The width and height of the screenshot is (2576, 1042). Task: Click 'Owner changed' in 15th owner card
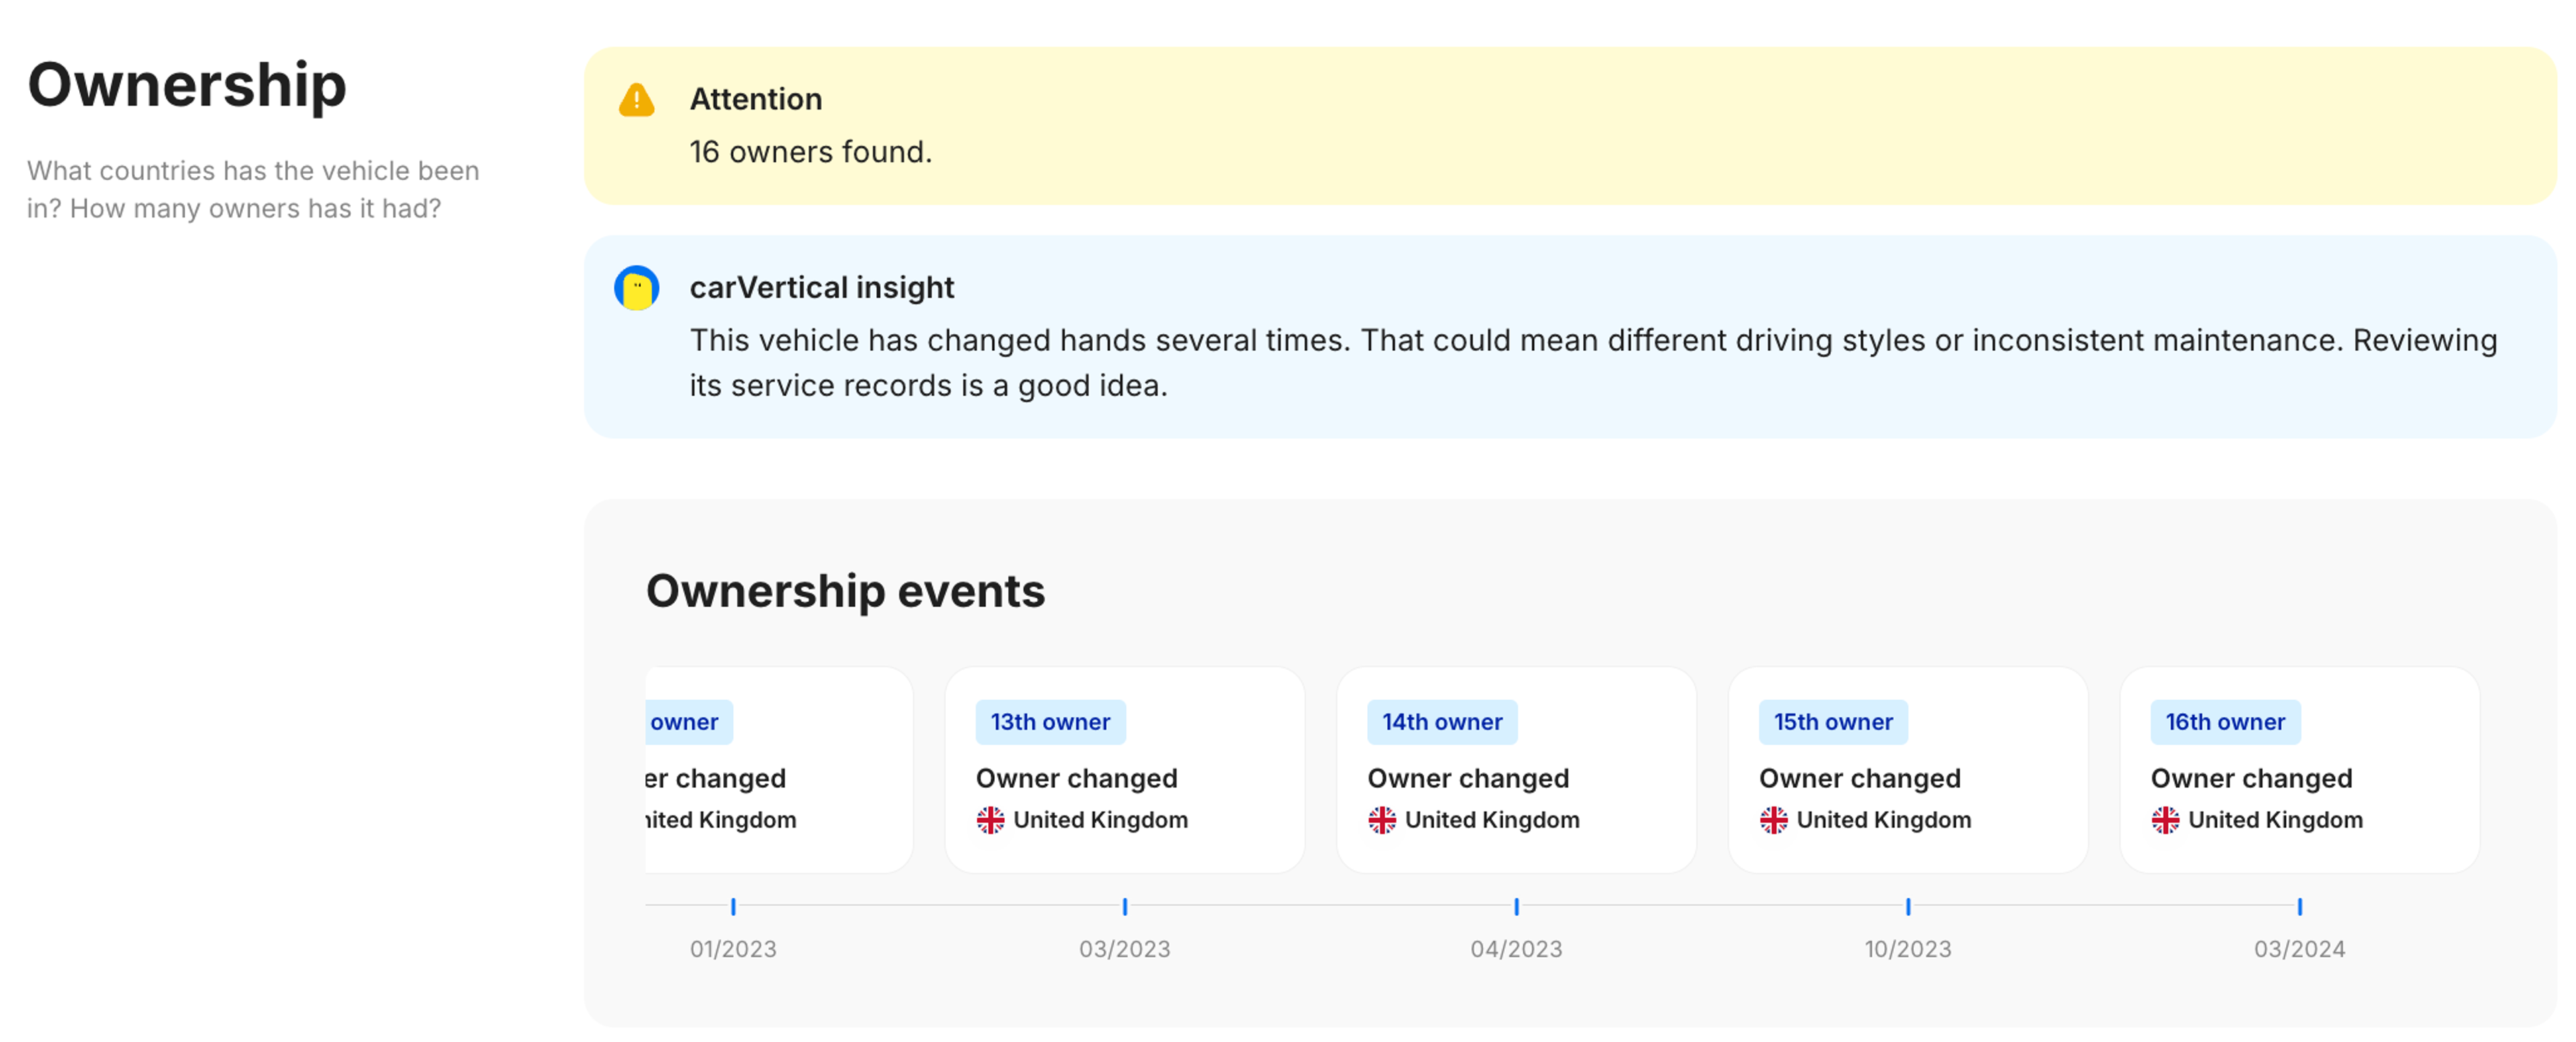pos(1859,778)
